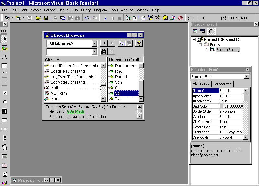This screenshot has height=186, width=259.
Task: Open the search text dropdown in Object Browser
Action: coord(94,52)
